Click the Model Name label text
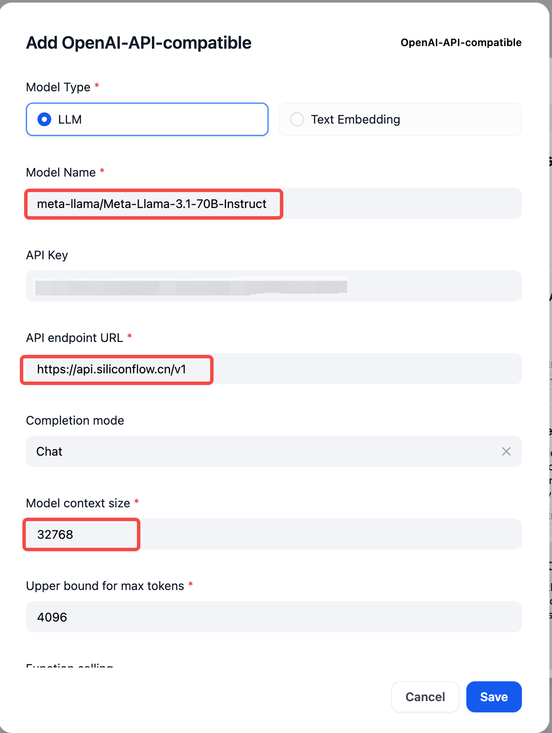552x733 pixels. tap(61, 172)
